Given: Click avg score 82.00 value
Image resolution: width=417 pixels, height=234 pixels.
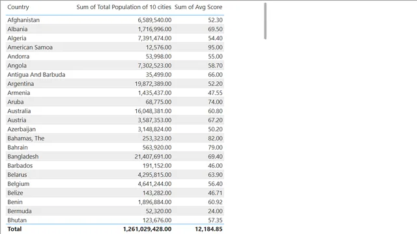Looking at the screenshot, I should (215, 138).
